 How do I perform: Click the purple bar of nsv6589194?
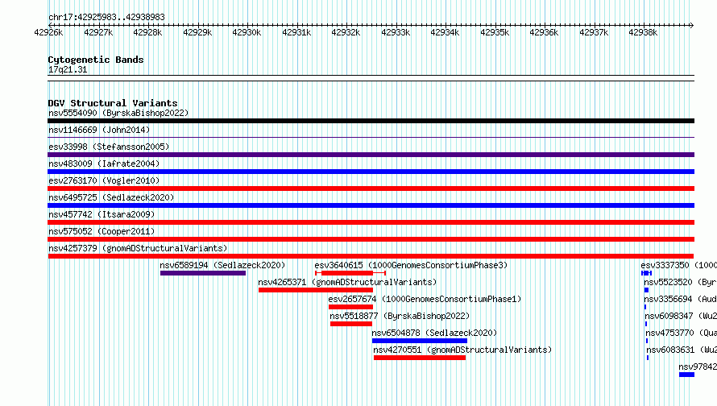tap(203, 273)
